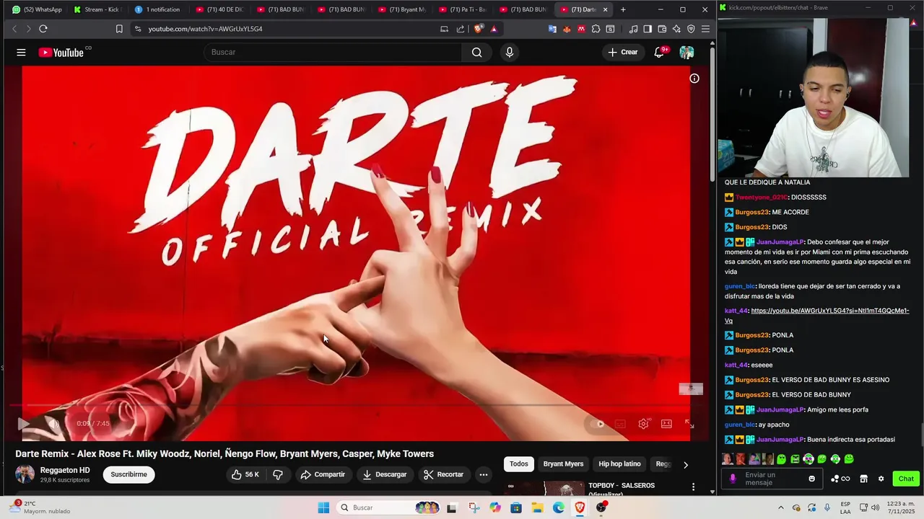Click the YouTube search magnifier button
924x519 pixels.
pos(476,52)
